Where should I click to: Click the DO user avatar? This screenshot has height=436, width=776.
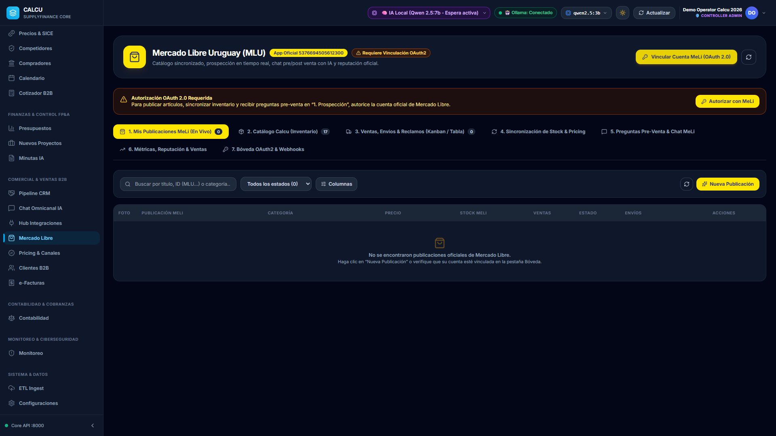(752, 13)
